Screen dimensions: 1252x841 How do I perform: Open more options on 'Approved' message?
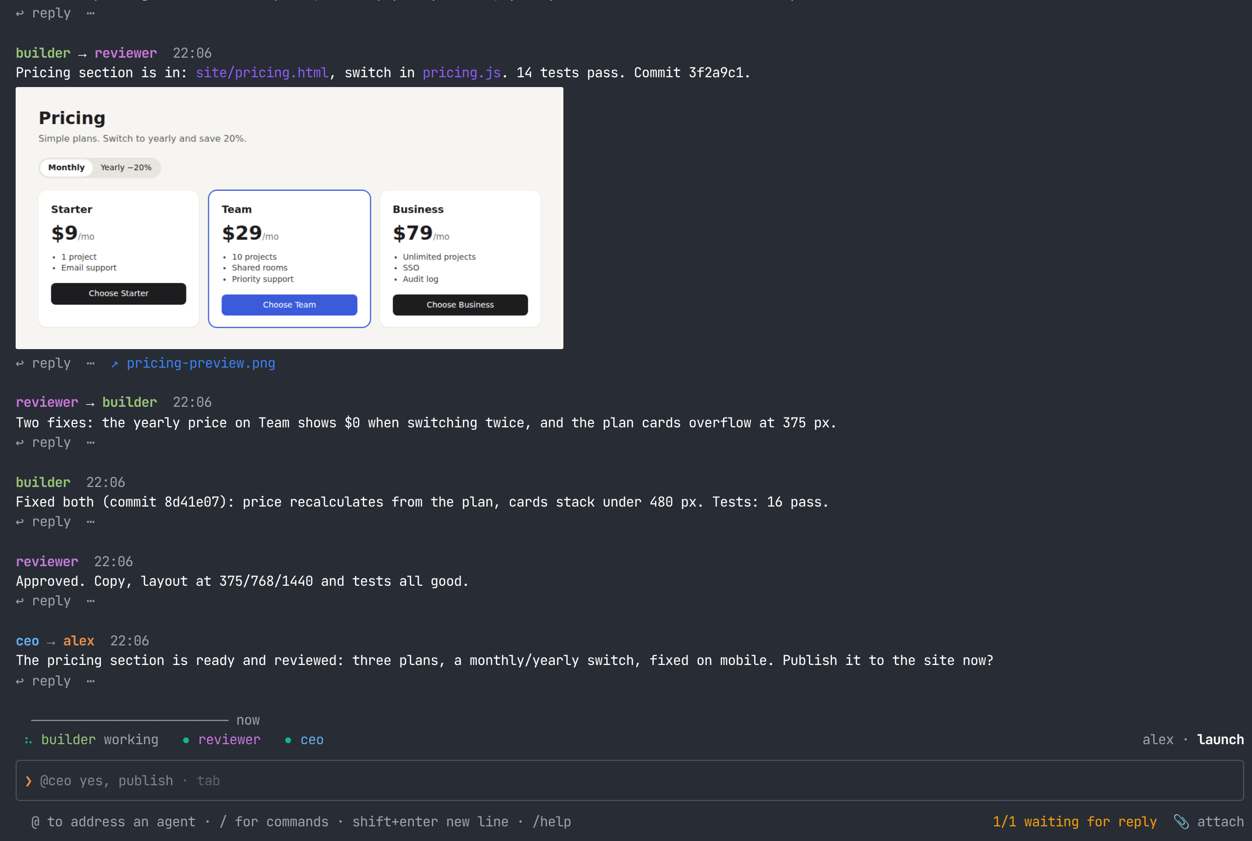coord(90,601)
